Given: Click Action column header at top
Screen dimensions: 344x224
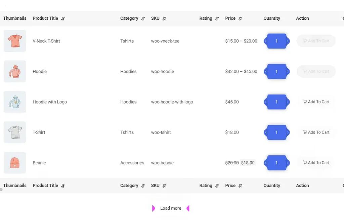Looking at the screenshot, I should 302,18.
